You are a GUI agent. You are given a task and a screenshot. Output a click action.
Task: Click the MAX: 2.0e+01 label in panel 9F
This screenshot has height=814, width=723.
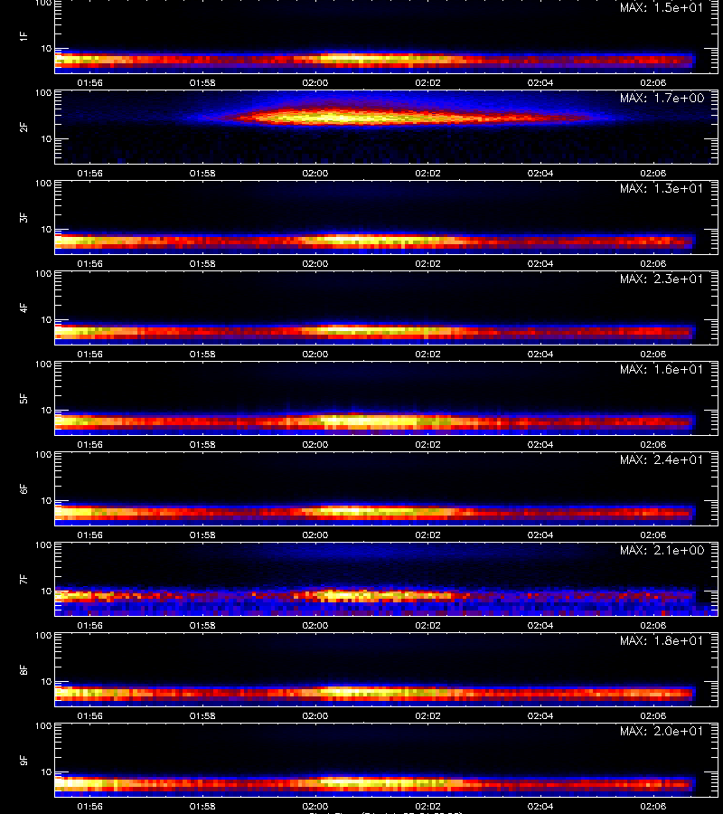point(662,731)
